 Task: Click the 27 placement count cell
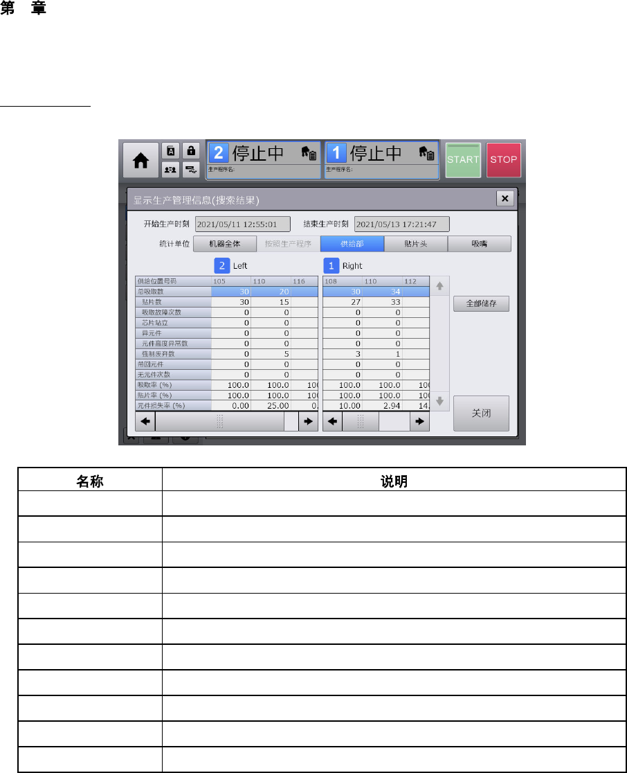[x=343, y=302]
